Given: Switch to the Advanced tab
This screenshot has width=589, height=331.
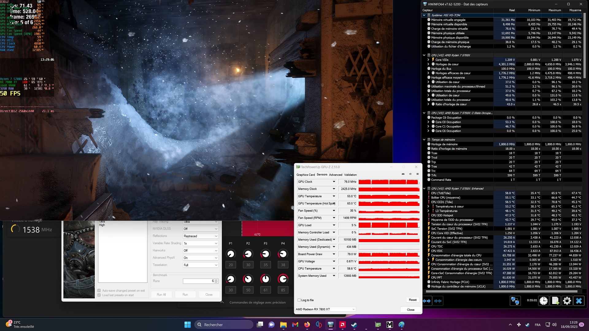Looking at the screenshot, I should pyautogui.click(x=336, y=175).
